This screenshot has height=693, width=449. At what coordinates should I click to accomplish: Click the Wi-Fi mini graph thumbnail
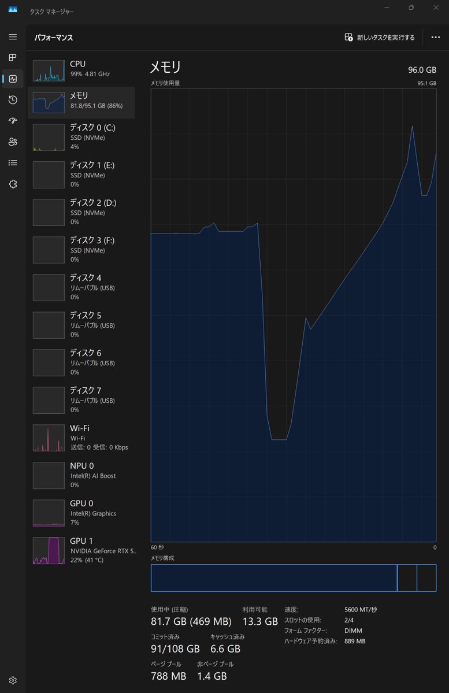(x=49, y=438)
